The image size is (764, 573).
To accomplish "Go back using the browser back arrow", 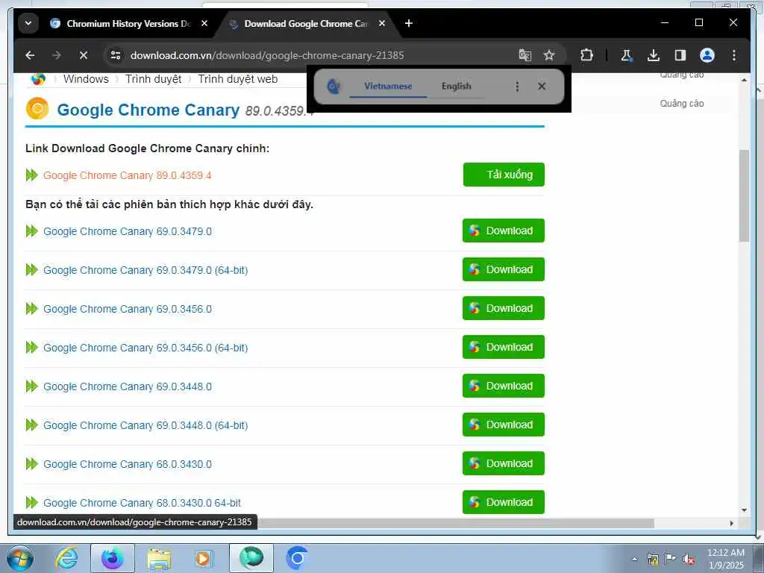I will [x=30, y=55].
